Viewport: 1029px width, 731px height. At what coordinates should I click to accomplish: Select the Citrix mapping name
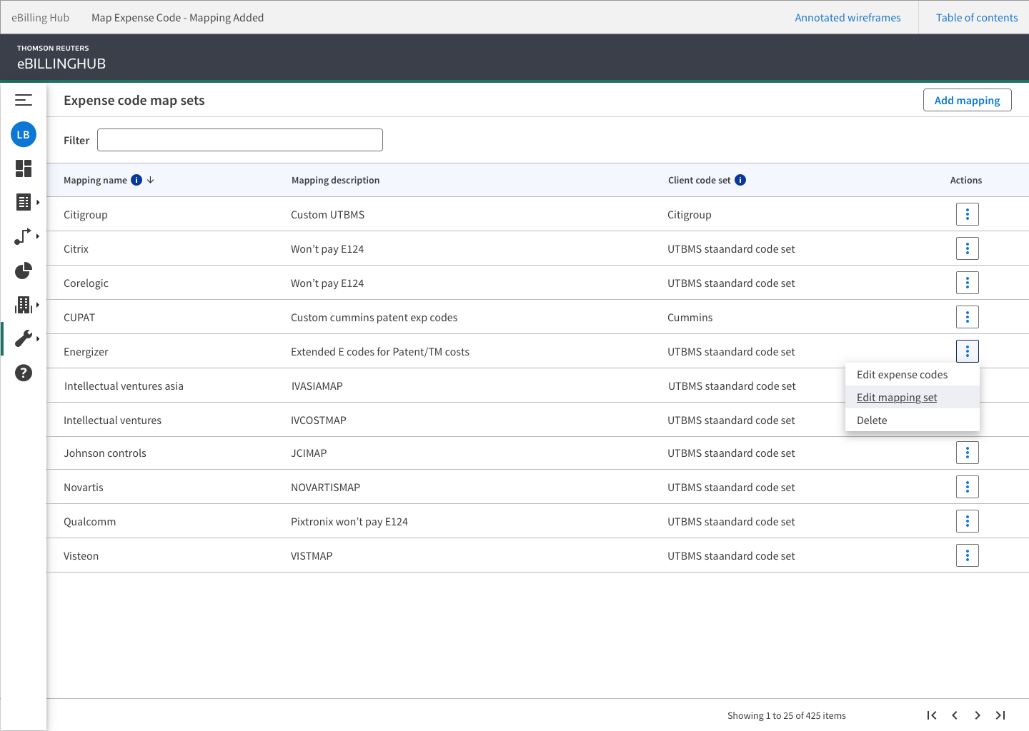tap(76, 248)
